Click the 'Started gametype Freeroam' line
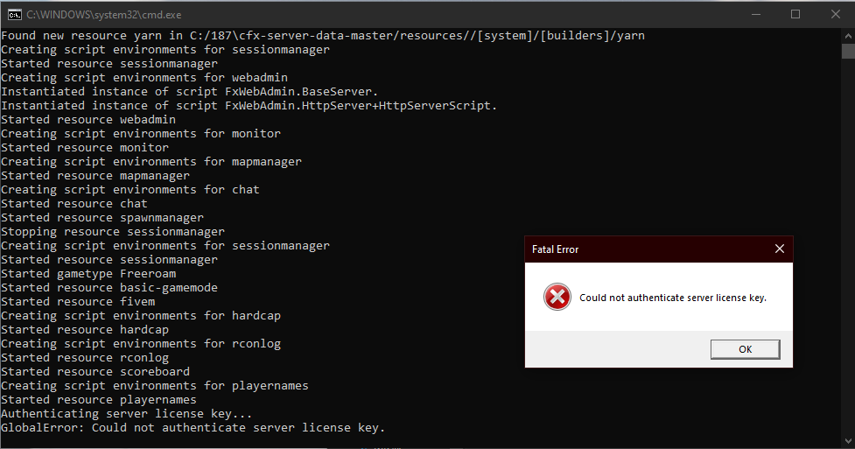Image resolution: width=855 pixels, height=449 pixels. tap(88, 274)
